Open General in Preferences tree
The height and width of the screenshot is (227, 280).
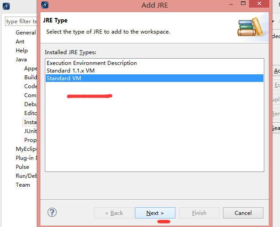coord(26,33)
